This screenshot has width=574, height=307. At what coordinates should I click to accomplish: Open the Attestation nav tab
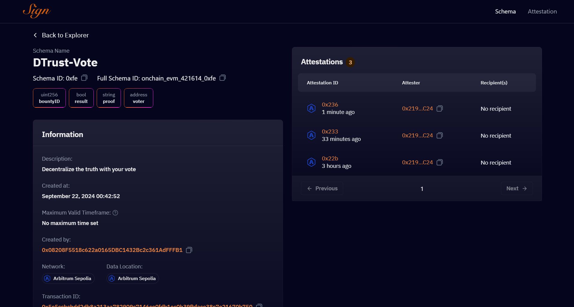[542, 11]
